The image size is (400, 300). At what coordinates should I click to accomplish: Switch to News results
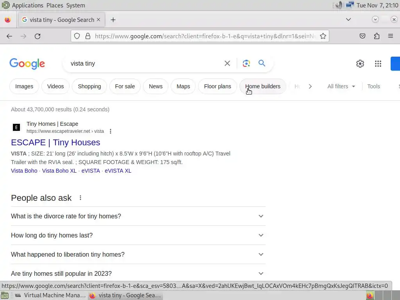(155, 86)
